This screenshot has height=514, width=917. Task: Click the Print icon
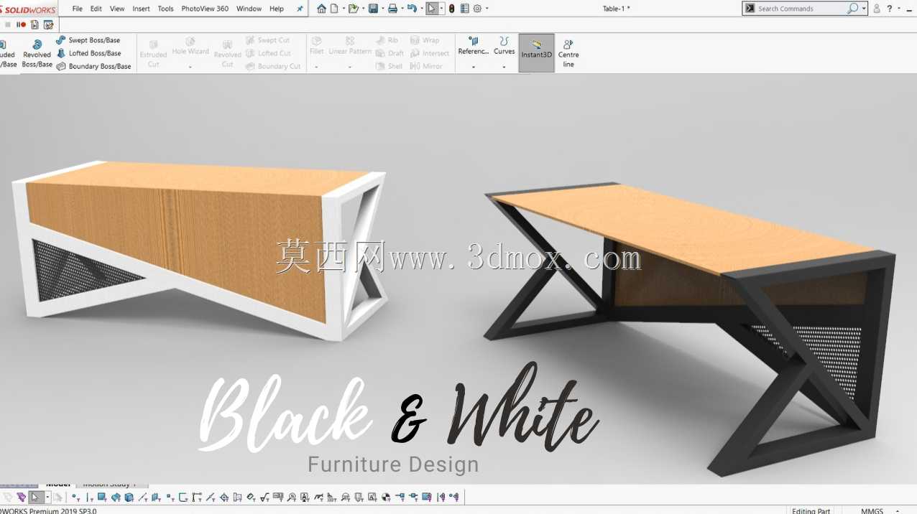pos(392,9)
